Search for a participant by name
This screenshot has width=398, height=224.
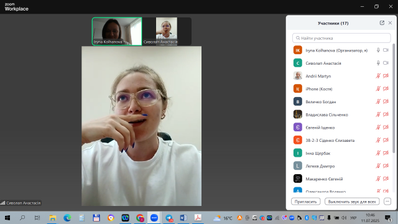coord(341,38)
